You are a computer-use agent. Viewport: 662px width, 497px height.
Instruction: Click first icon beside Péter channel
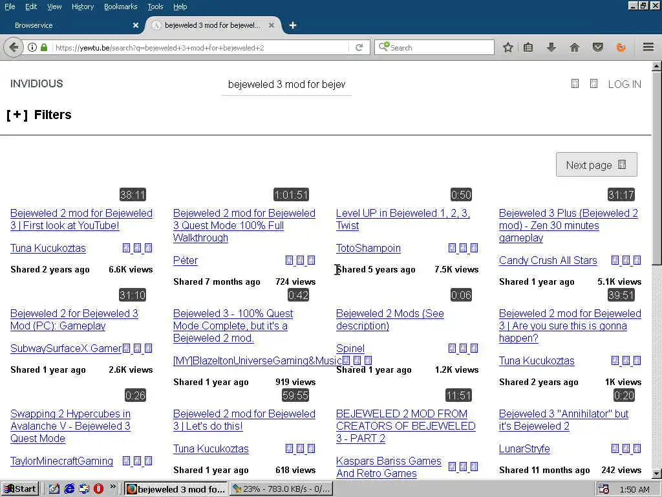289,260
